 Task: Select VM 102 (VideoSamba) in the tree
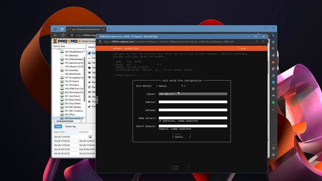71,59
